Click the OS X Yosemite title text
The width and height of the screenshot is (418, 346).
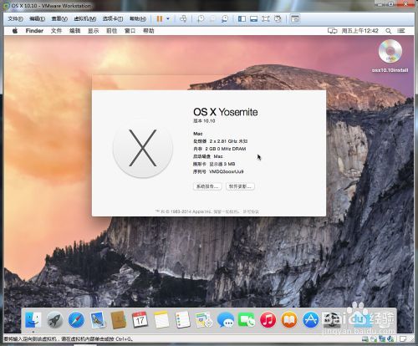click(226, 112)
